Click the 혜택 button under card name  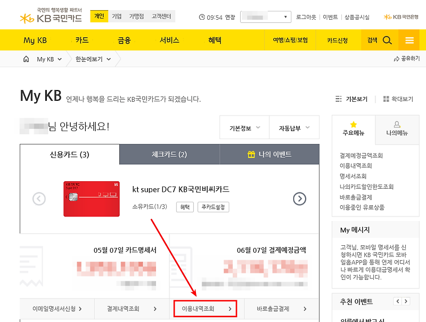coord(185,207)
